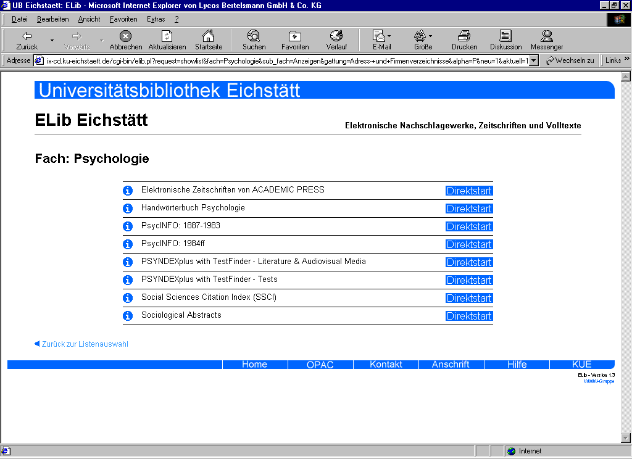Open the Startseite home icon
632x459 pixels.
pyautogui.click(x=209, y=36)
